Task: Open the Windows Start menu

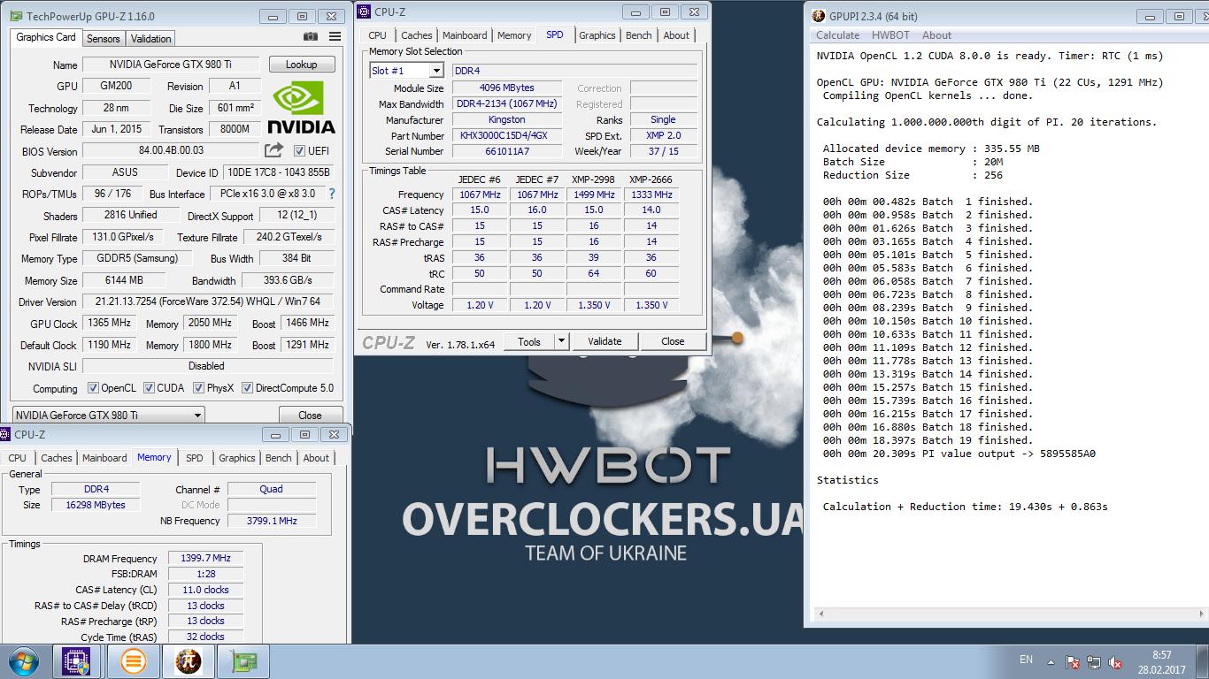Action: coord(22,661)
